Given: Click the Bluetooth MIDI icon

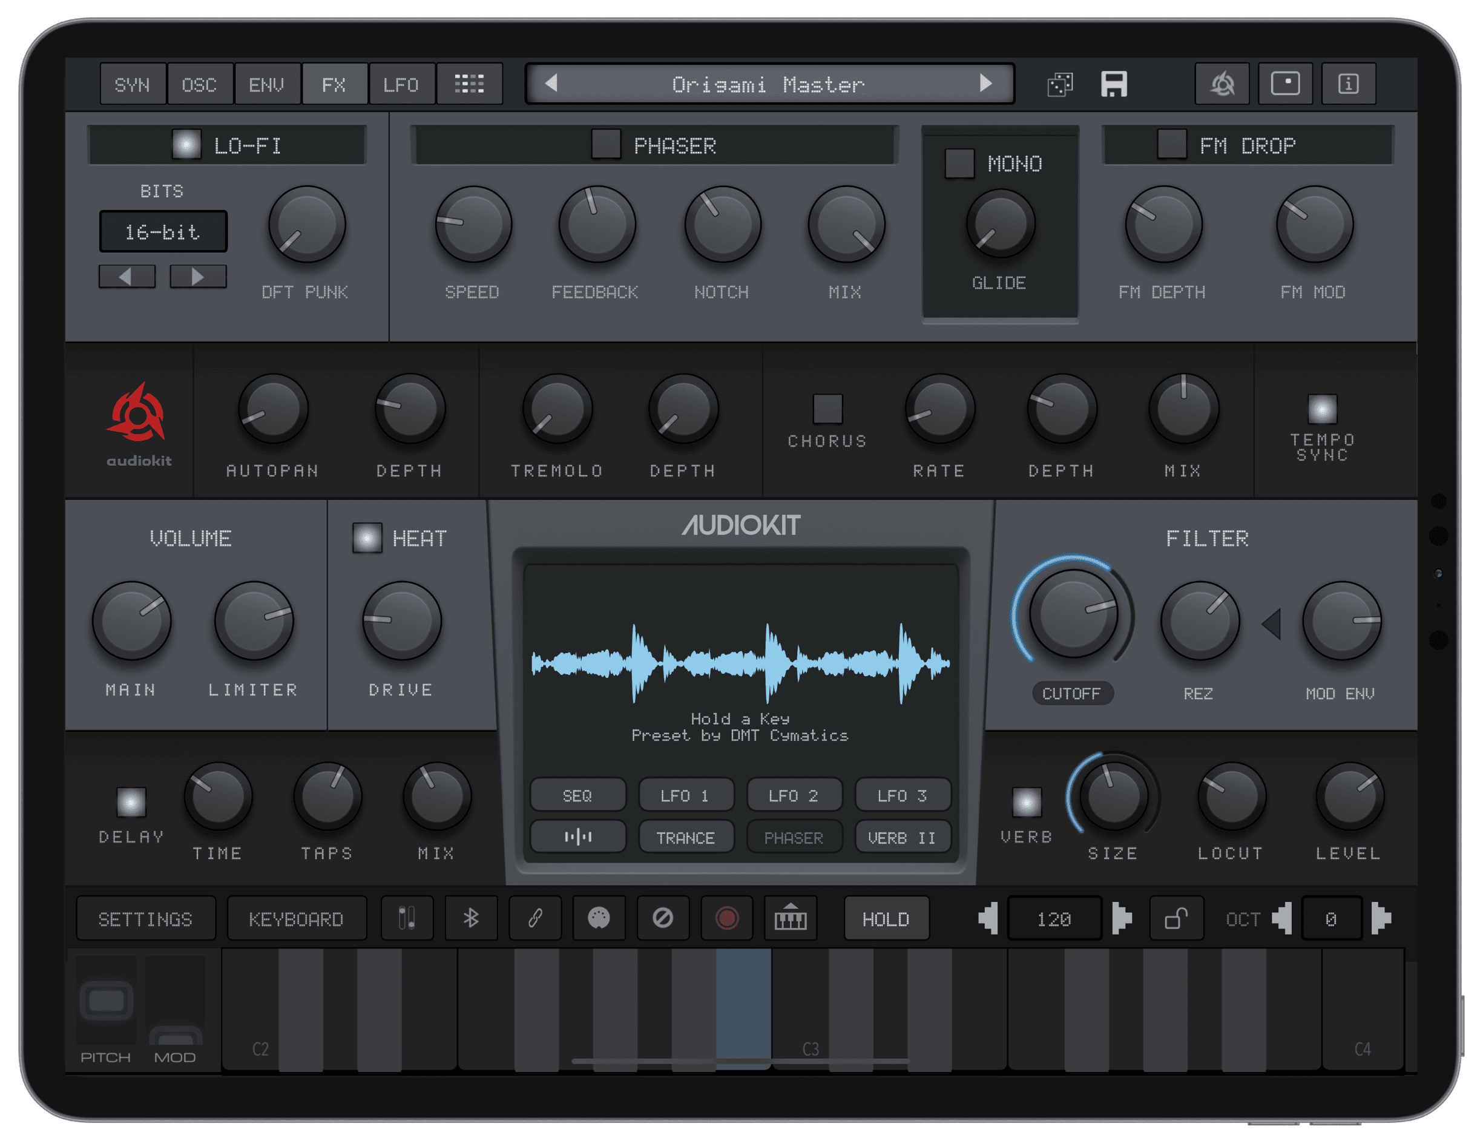Looking at the screenshot, I should (470, 919).
